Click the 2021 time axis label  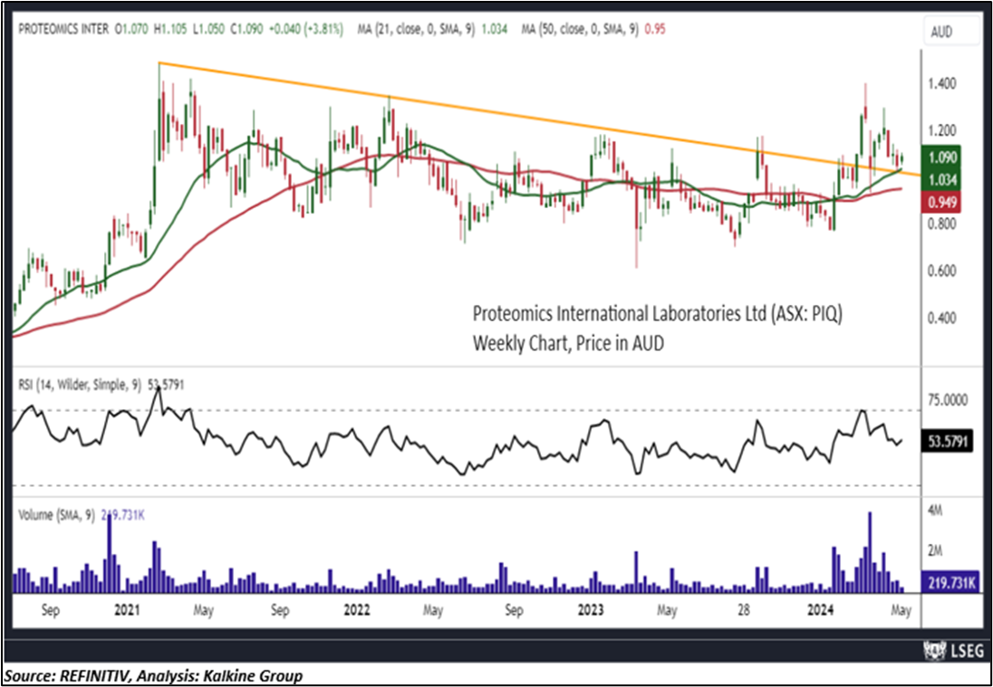129,611
